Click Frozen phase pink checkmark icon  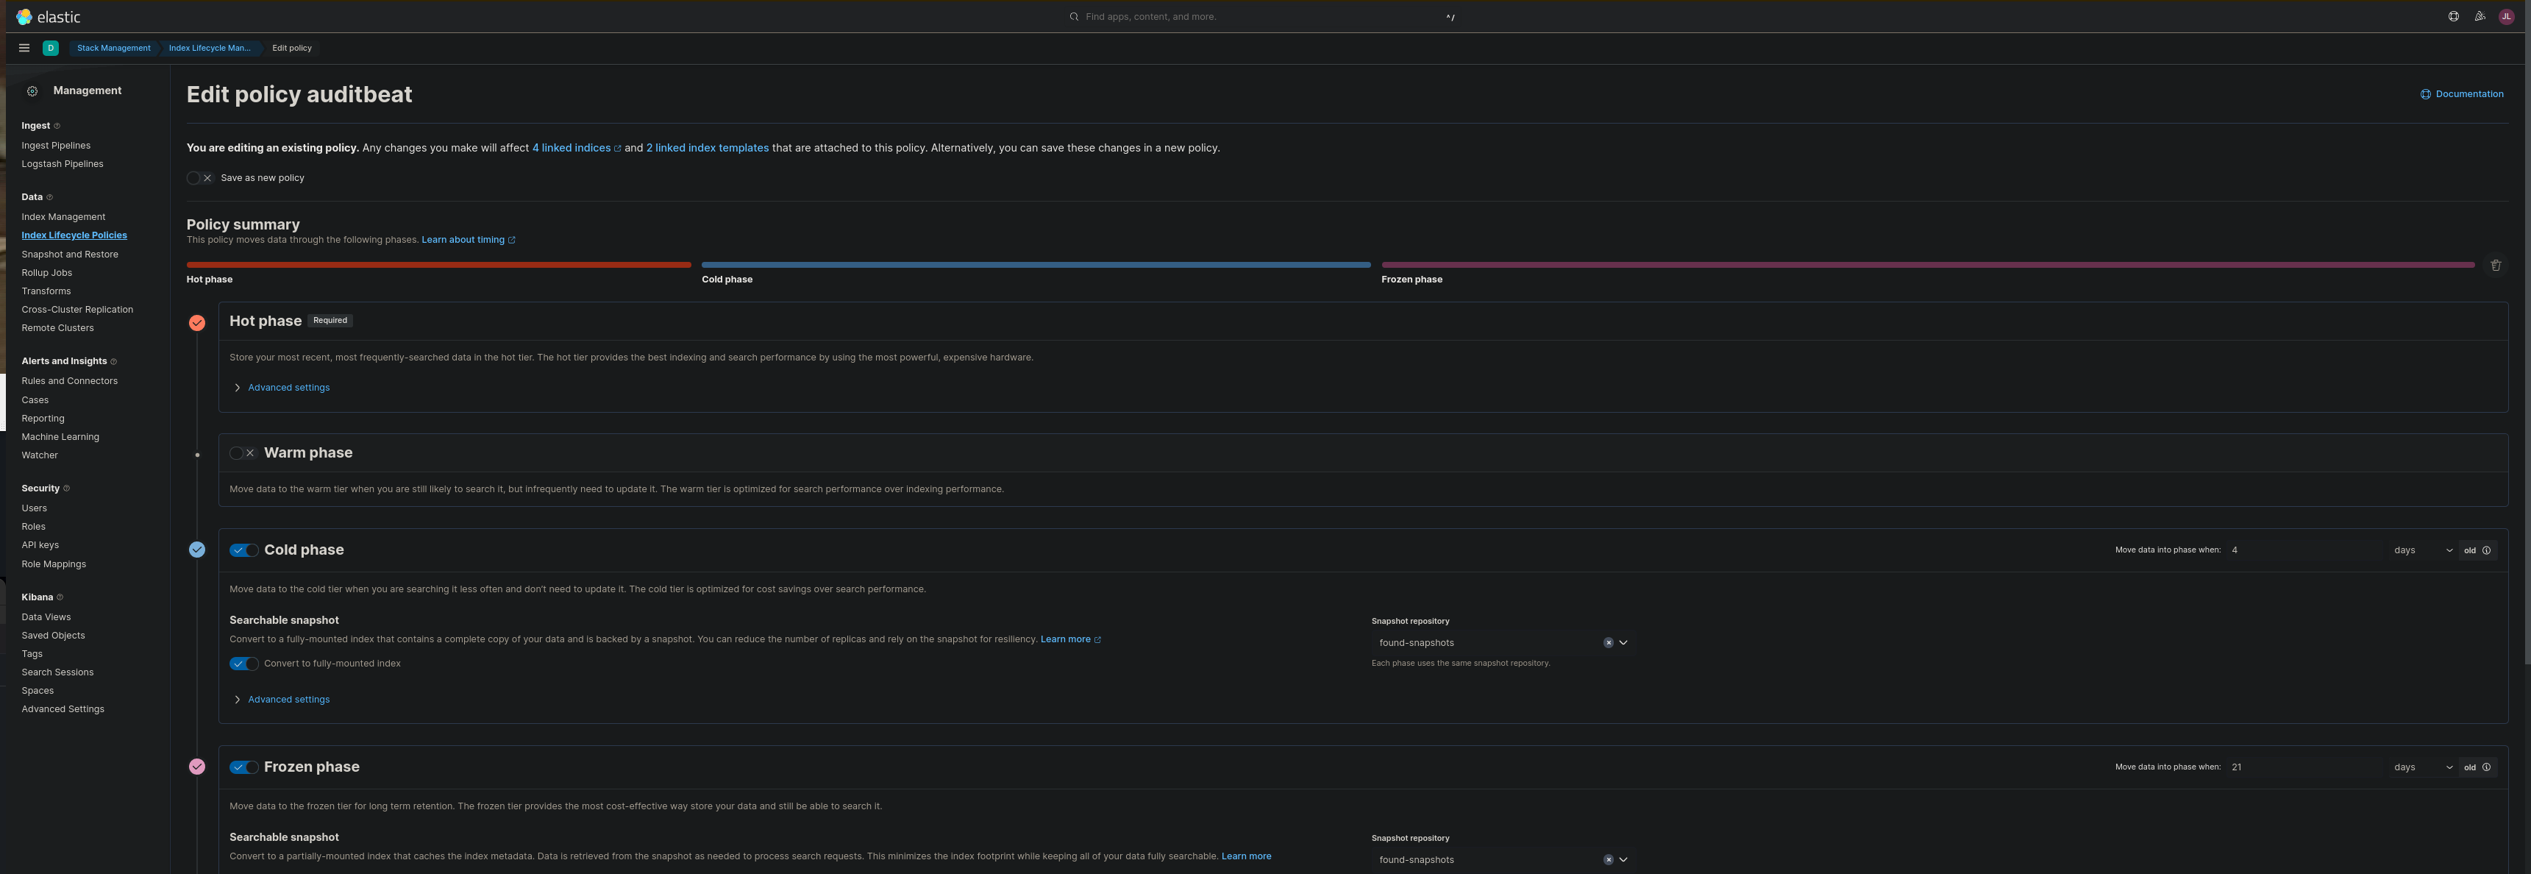click(x=197, y=767)
